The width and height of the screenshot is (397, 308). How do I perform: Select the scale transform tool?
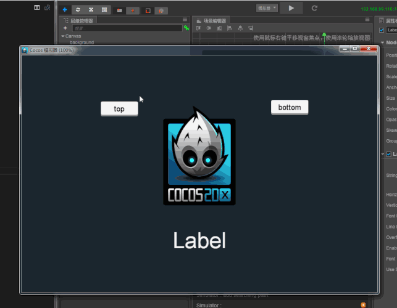coord(91,10)
